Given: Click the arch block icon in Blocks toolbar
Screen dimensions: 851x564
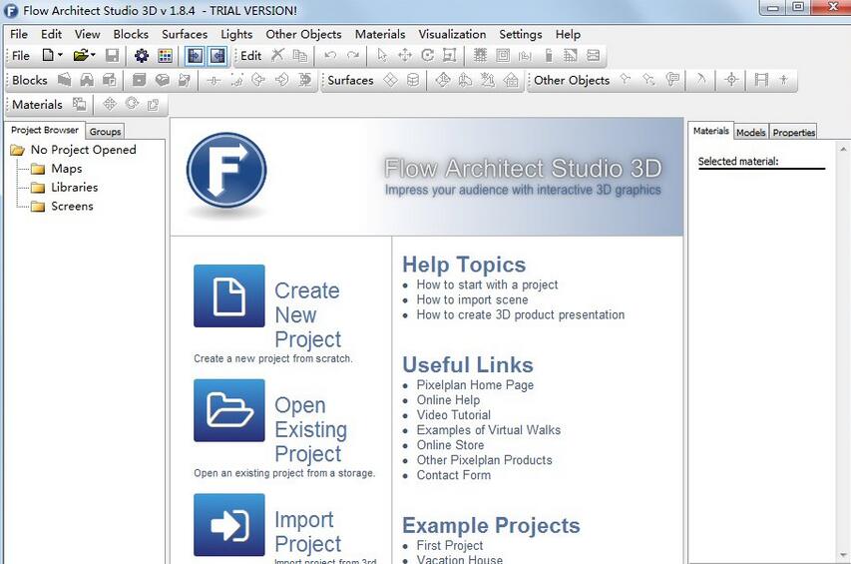Looking at the screenshot, I should (x=87, y=80).
